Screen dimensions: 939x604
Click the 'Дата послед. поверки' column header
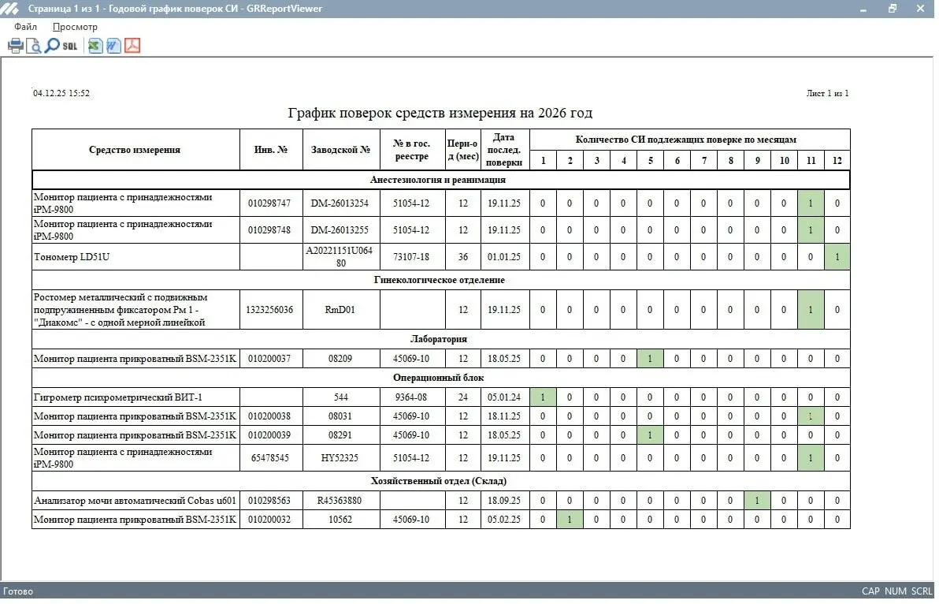(x=504, y=150)
